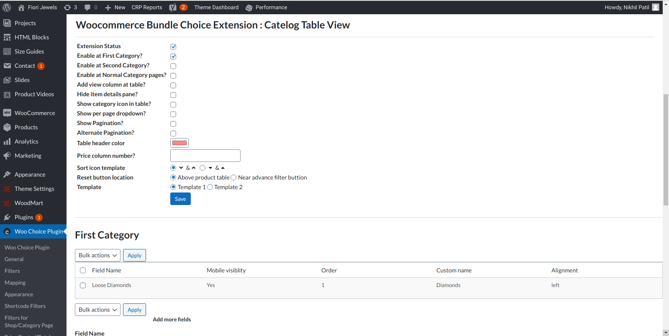This screenshot has width=669, height=336.
Task: Click the 'left' alignment cell
Action: pyautogui.click(x=555, y=285)
